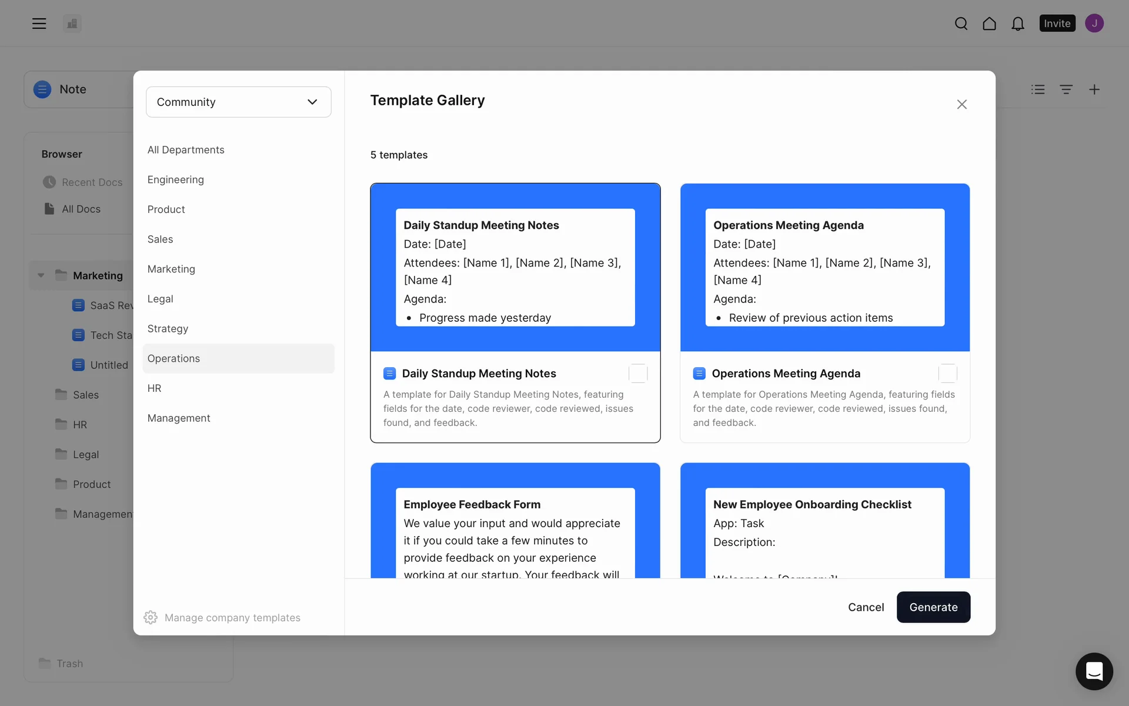Choose the Management department category
Image resolution: width=1129 pixels, height=706 pixels.
(x=178, y=418)
